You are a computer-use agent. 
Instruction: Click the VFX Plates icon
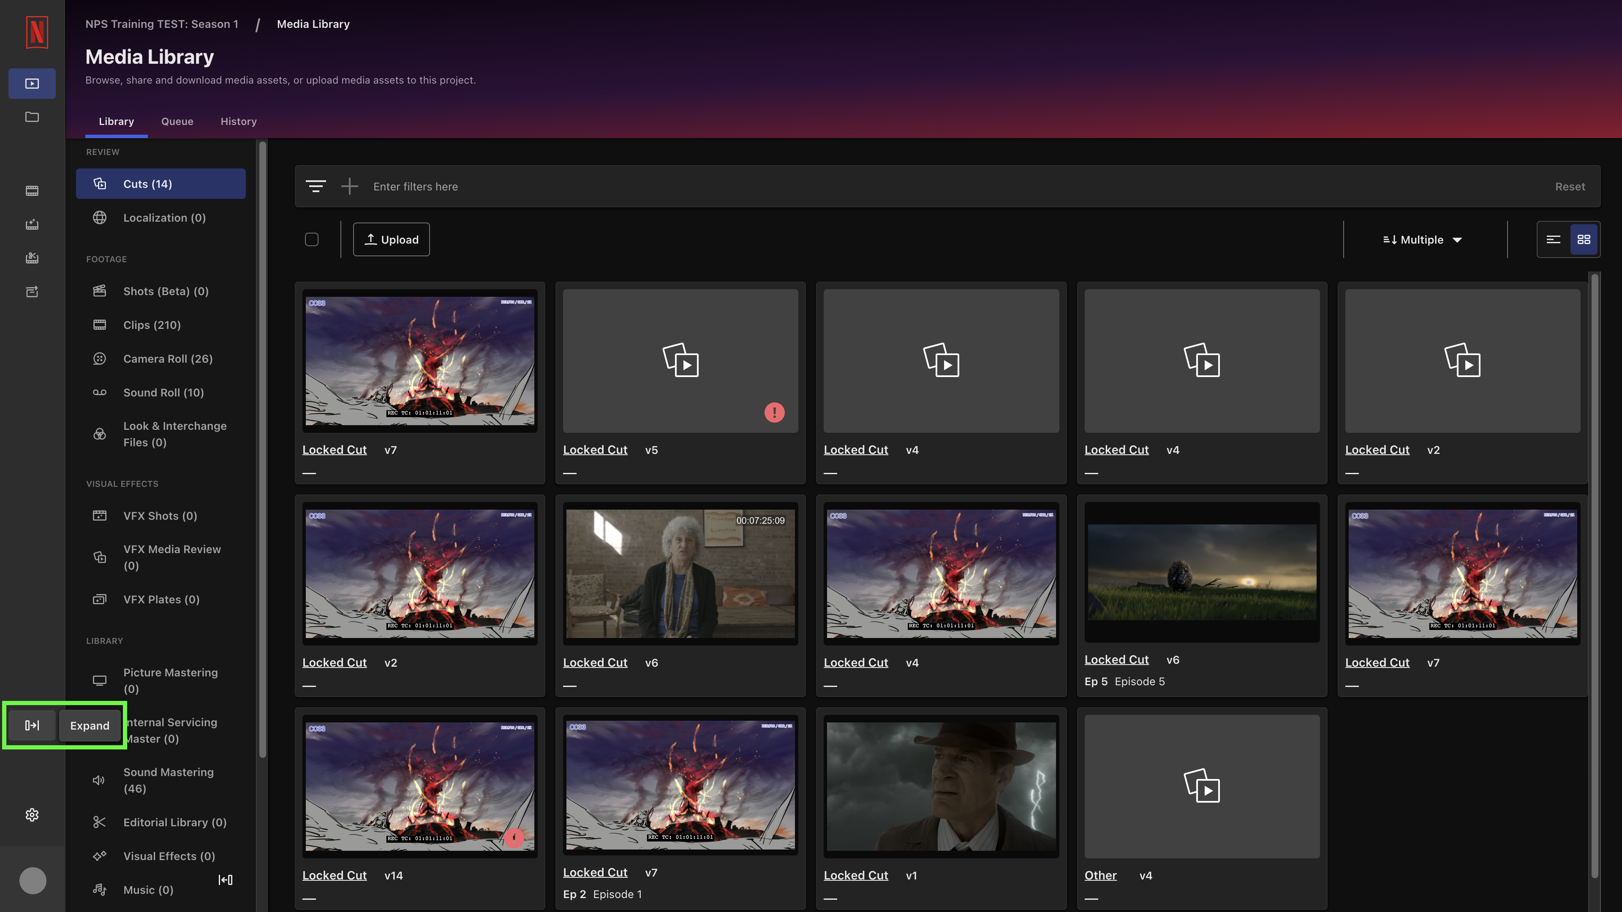(x=100, y=600)
